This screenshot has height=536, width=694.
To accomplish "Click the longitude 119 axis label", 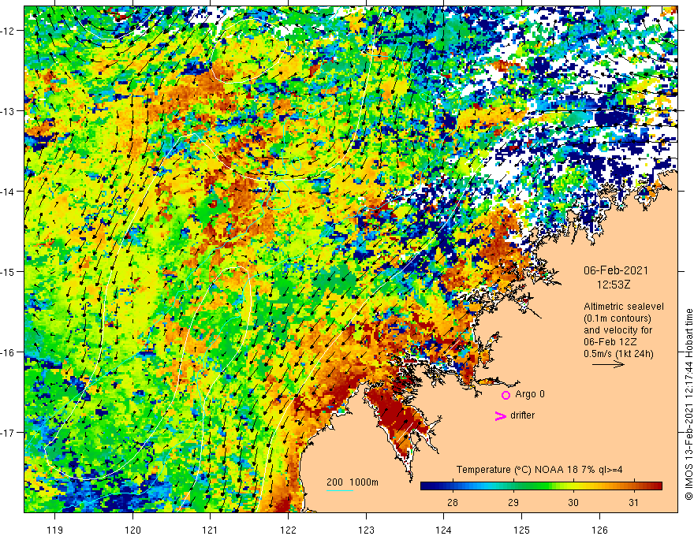I will 55,530.
